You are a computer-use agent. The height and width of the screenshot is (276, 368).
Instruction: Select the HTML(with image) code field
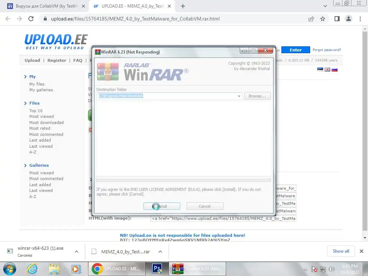pos(223,218)
